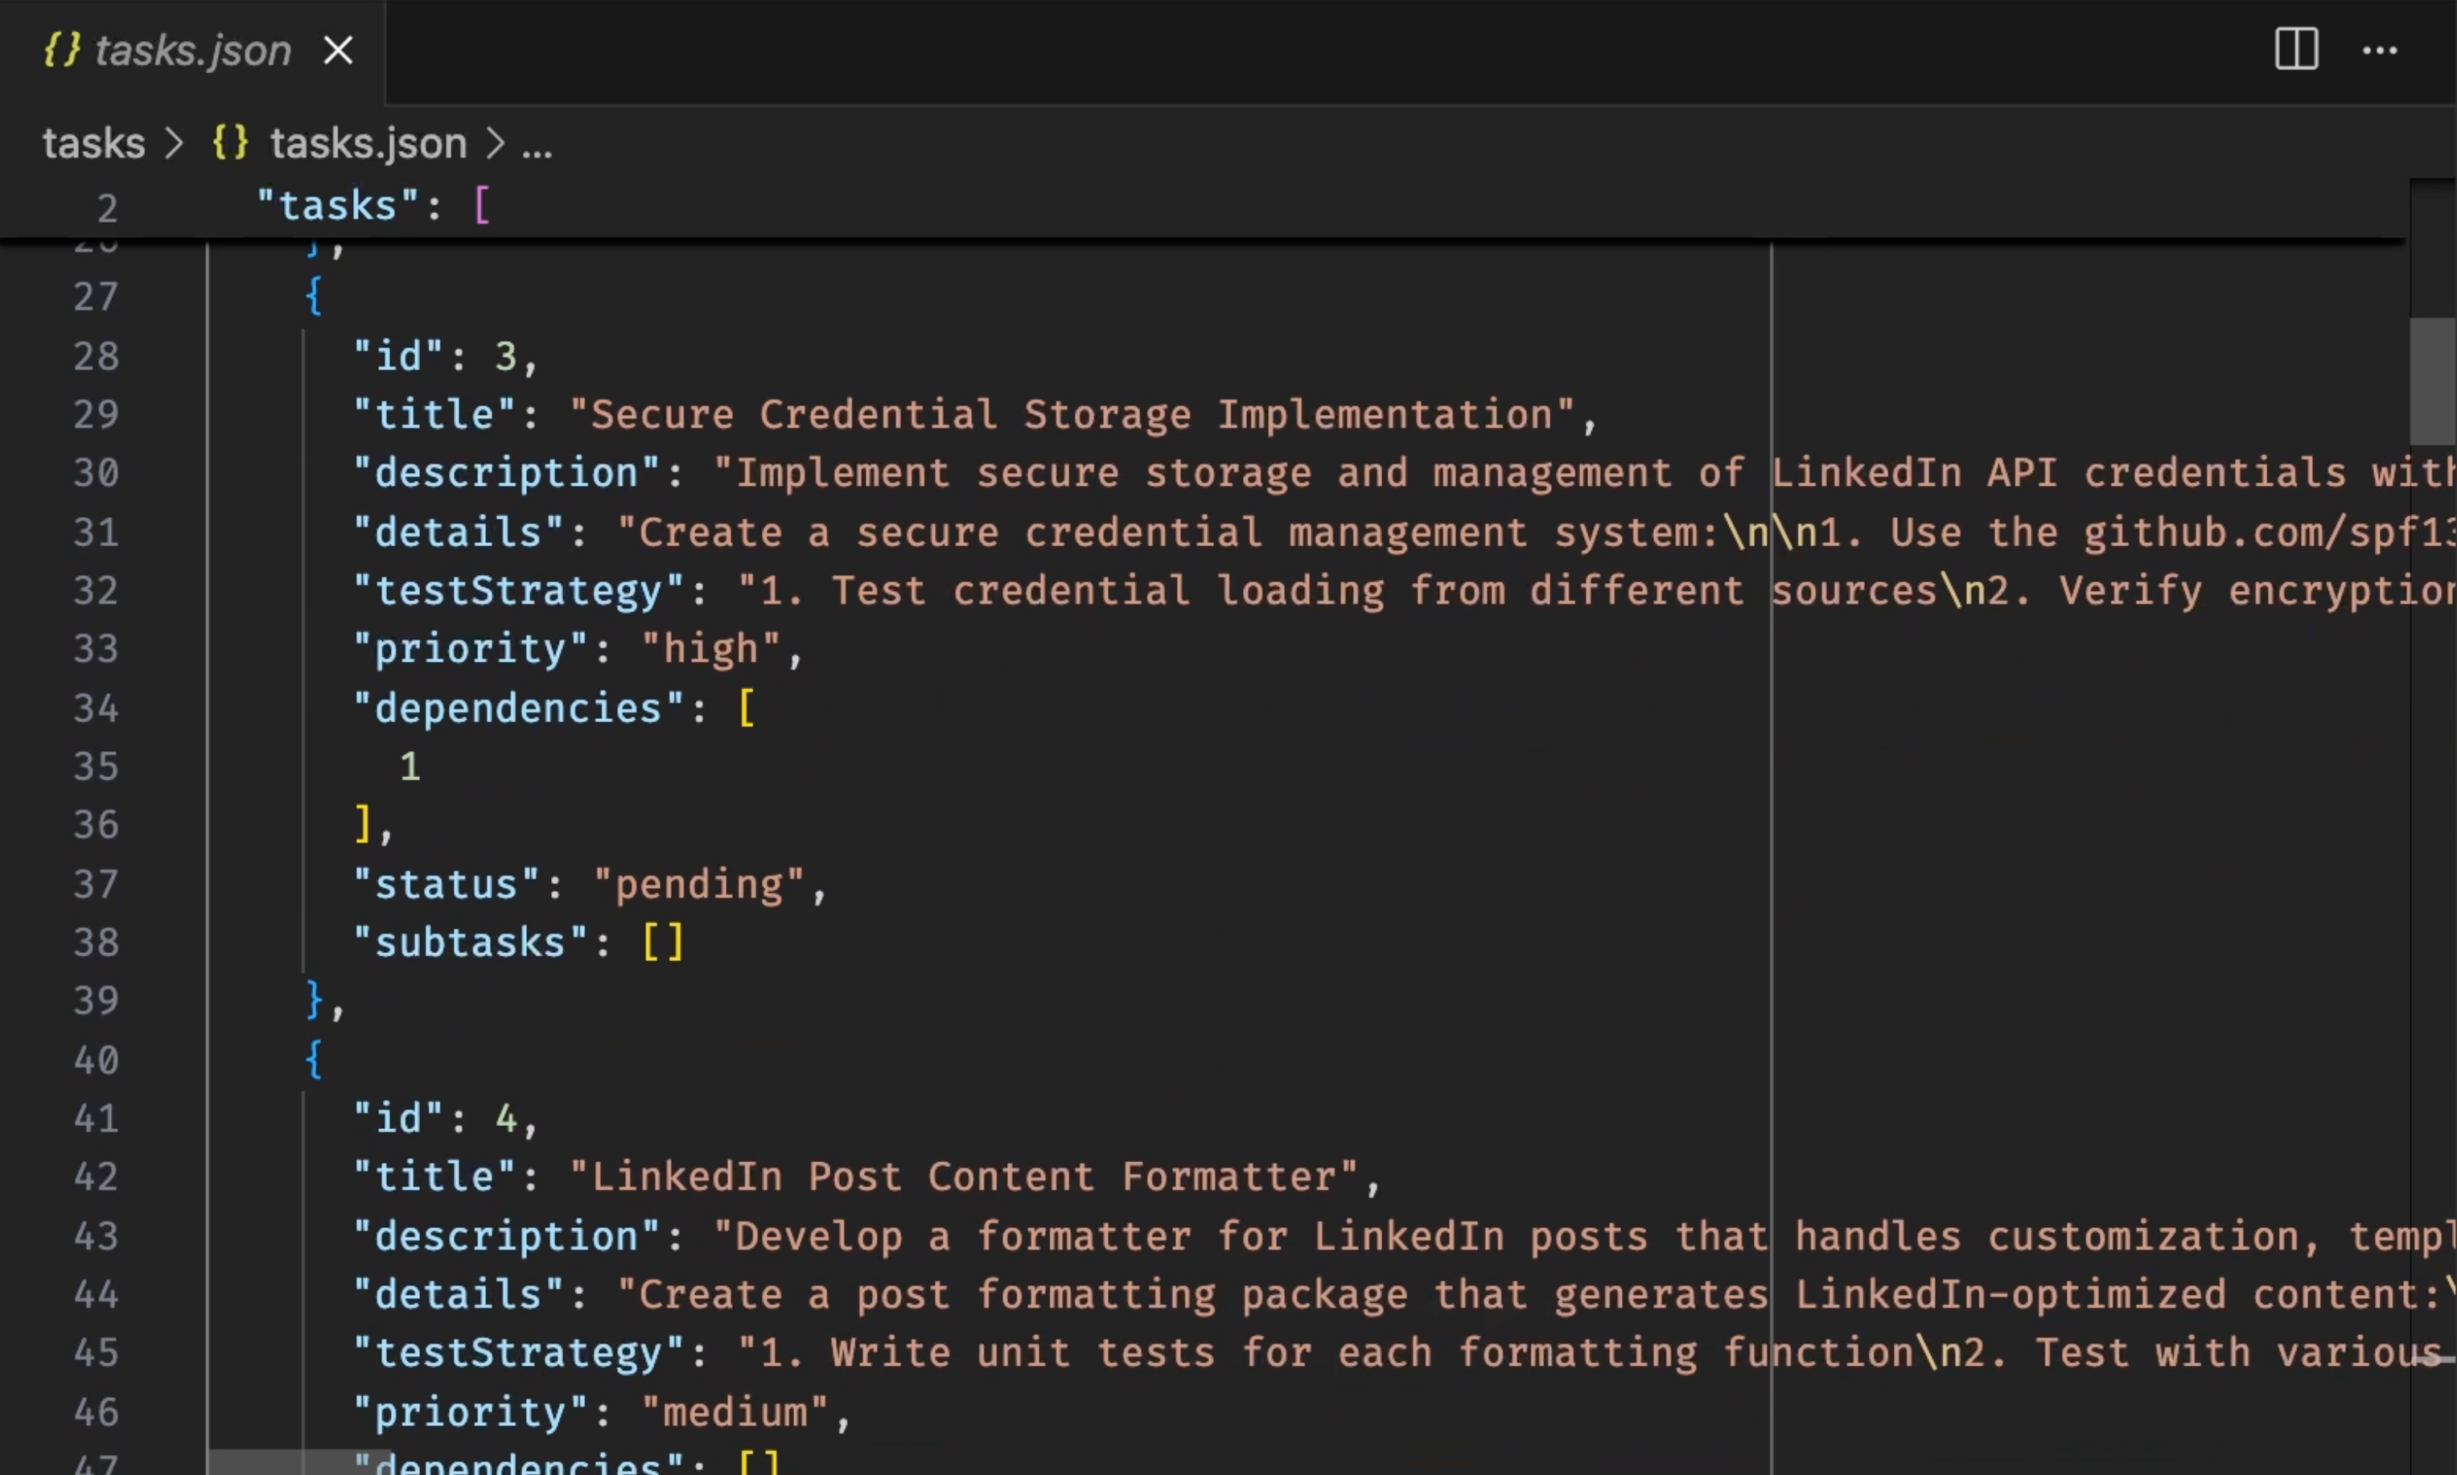
Task: Close the tasks.json tab
Action: point(338,50)
